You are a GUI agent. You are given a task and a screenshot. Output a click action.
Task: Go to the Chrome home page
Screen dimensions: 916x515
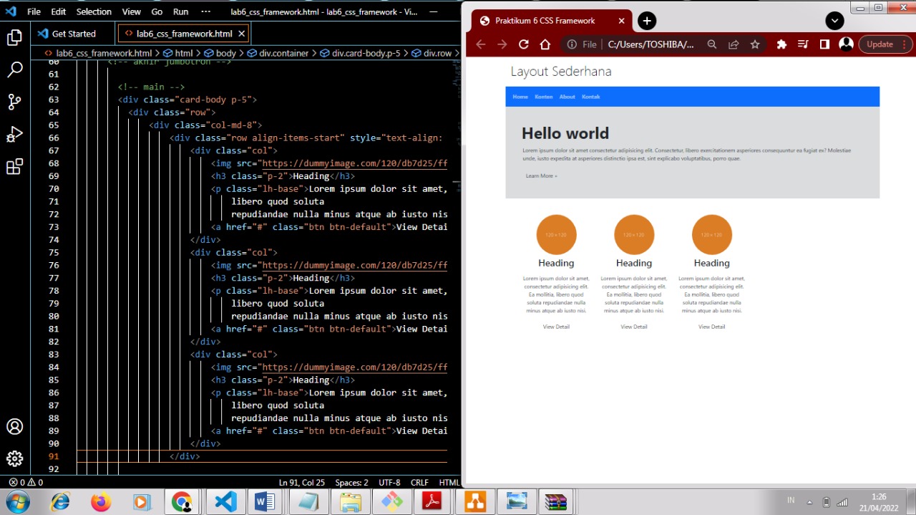545,44
